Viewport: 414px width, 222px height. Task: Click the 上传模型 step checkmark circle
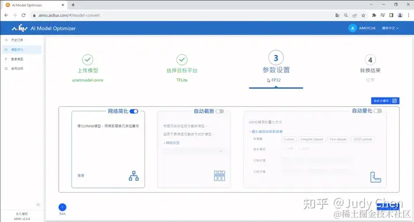pos(87,60)
